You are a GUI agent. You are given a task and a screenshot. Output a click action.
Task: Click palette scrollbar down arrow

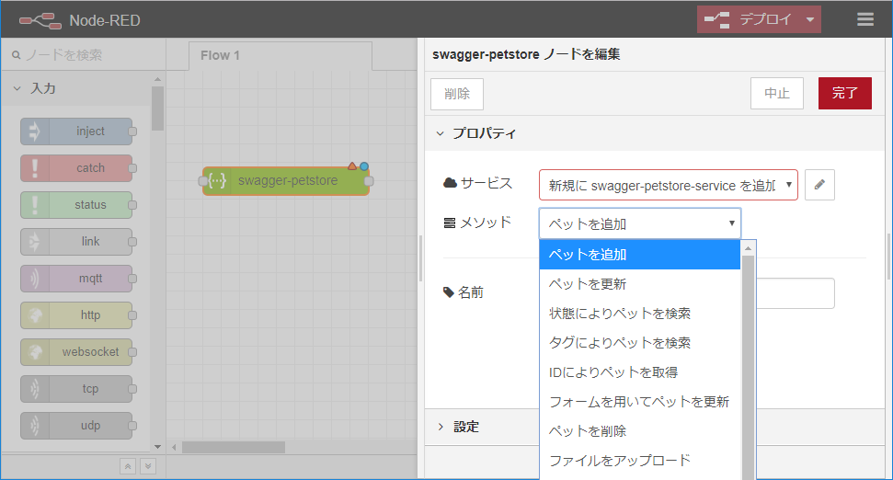158,447
